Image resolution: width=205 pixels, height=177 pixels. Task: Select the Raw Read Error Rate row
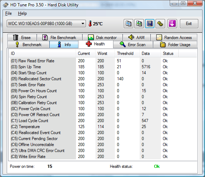(103, 61)
